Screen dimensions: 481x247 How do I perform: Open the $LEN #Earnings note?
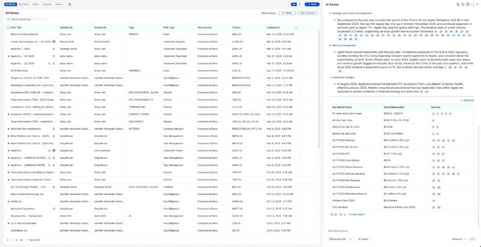coord(19,71)
